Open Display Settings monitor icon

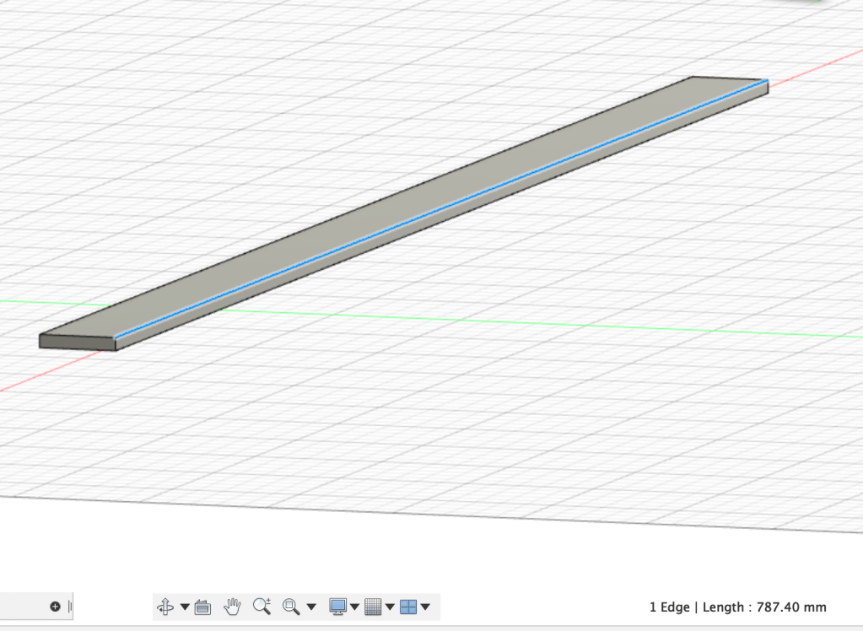click(337, 607)
